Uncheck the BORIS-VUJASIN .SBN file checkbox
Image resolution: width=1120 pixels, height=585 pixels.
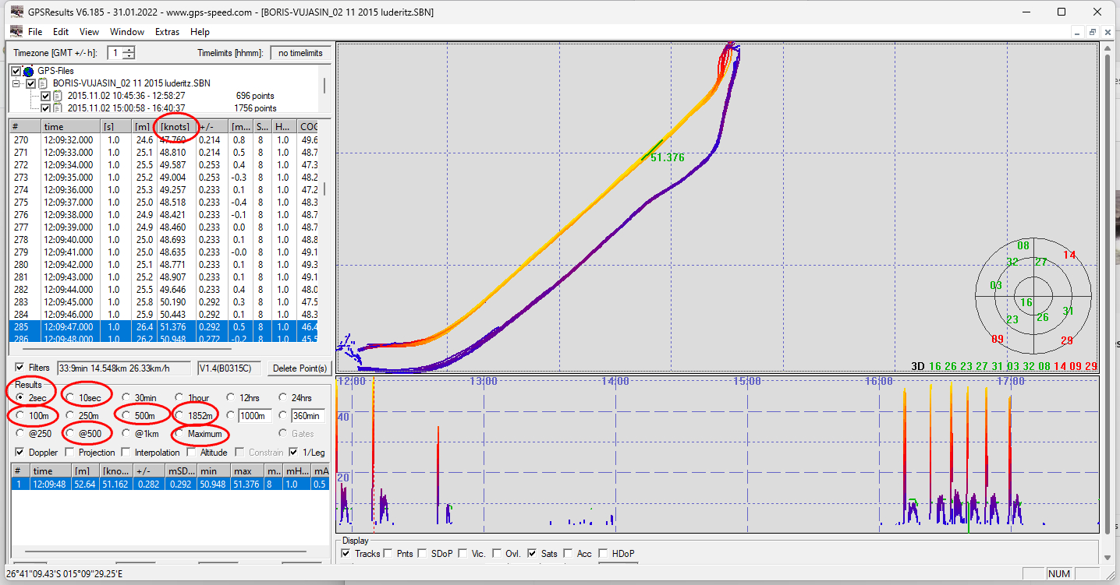30,83
